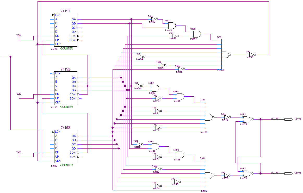Click the 7404 inverter inst64
Image resolution: width=303 pixels, height=193 pixels.
[x=141, y=57]
